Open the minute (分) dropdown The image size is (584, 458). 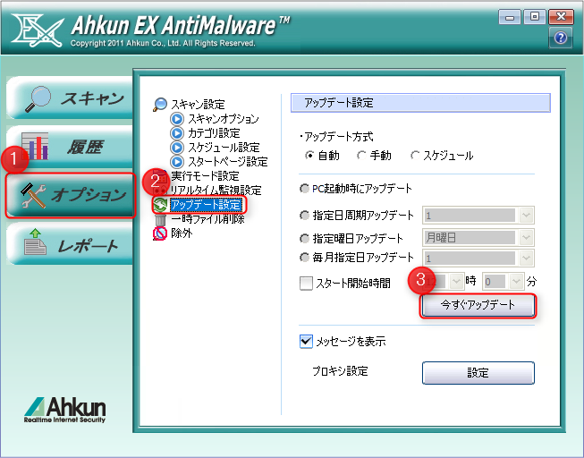coord(516,282)
